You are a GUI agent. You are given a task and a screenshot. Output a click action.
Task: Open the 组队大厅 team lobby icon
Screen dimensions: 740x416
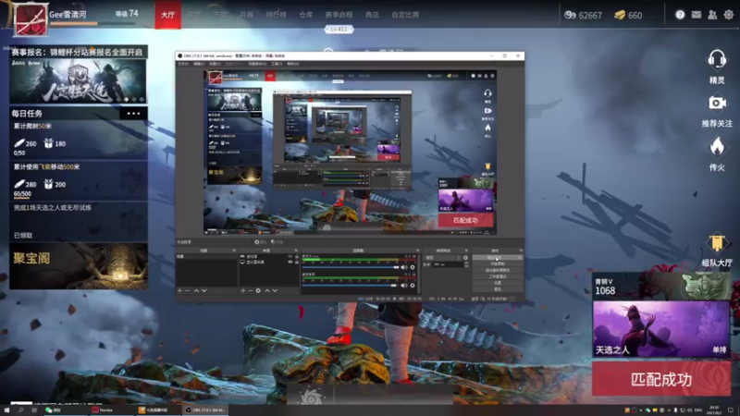click(x=717, y=243)
